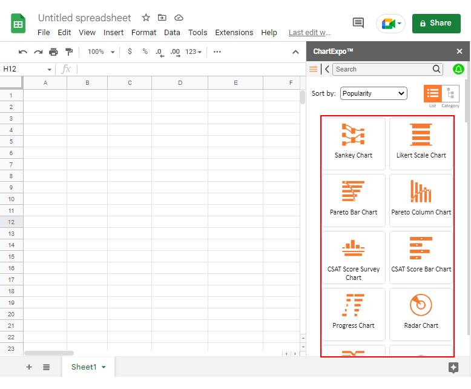
Task: Click the Explore icon at bottom right
Action: point(453,367)
